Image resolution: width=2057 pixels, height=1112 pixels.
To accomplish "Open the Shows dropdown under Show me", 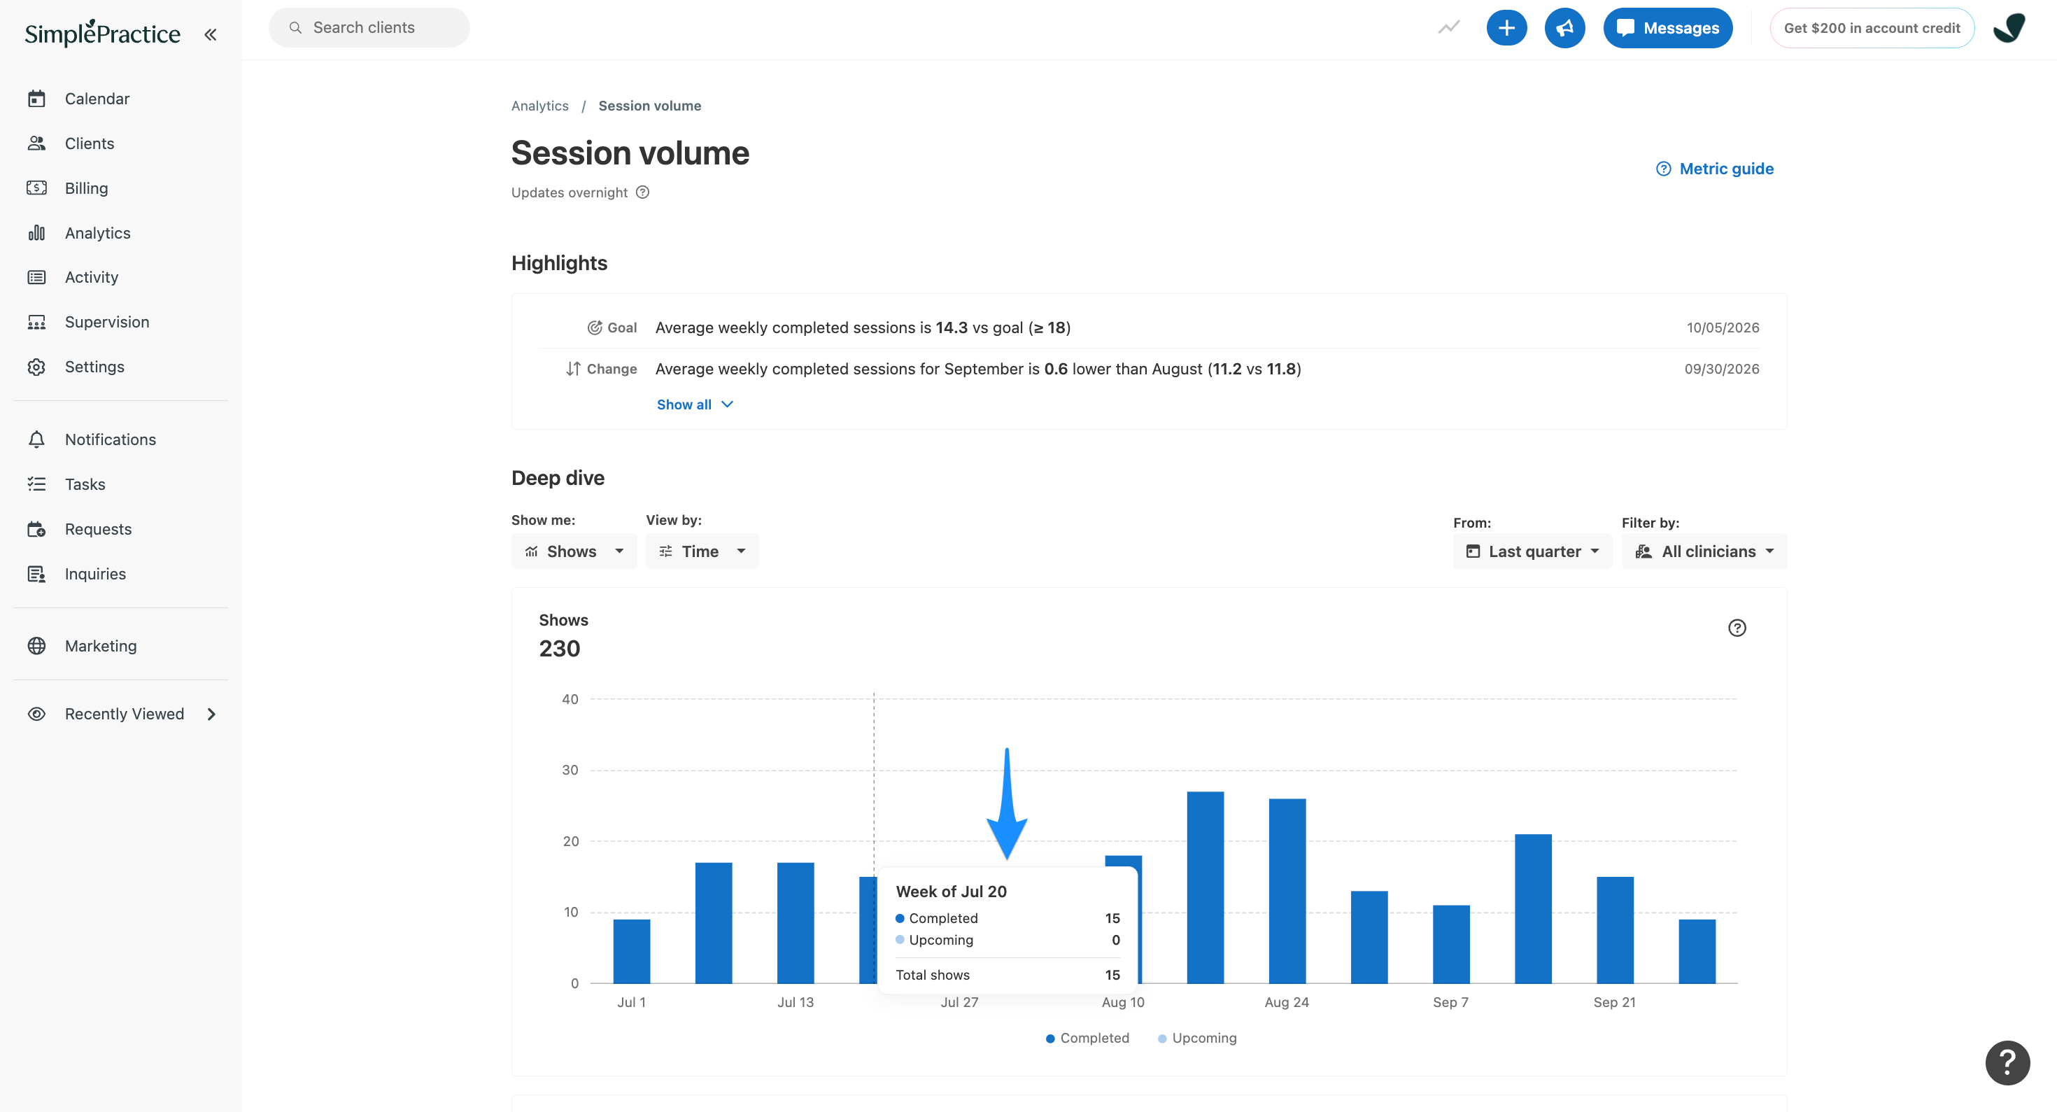I will (x=573, y=551).
